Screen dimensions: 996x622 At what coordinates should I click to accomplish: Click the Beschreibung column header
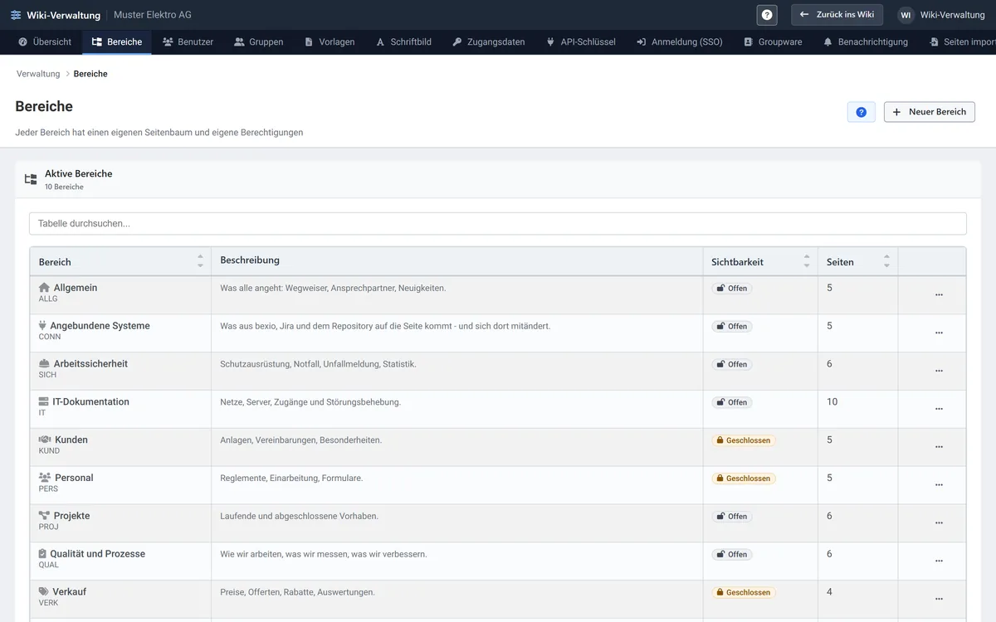point(250,260)
